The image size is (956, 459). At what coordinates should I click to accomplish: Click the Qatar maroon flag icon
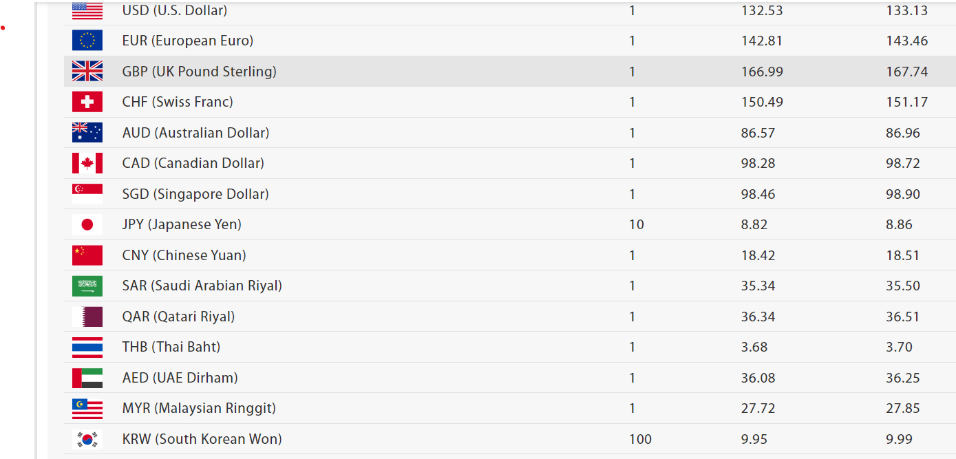click(87, 317)
